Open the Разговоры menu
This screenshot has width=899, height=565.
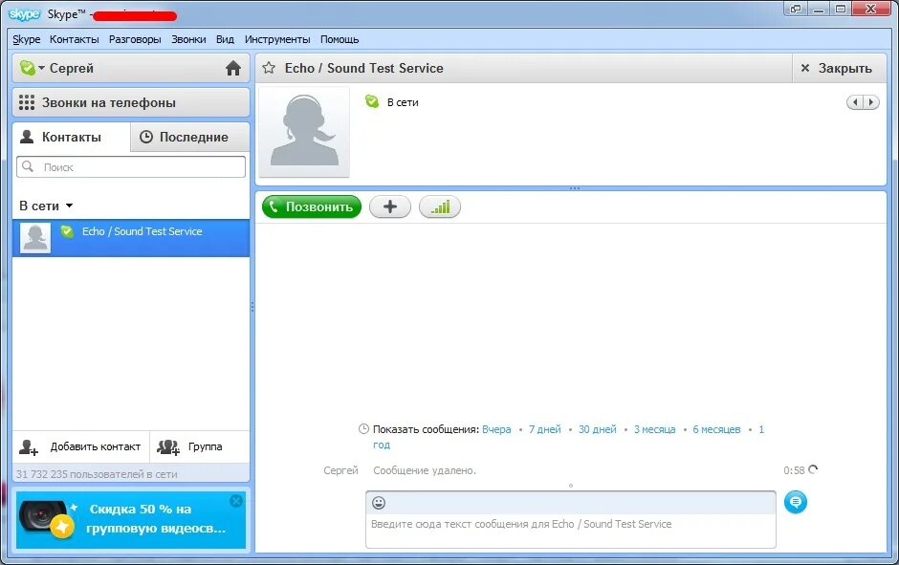[135, 39]
